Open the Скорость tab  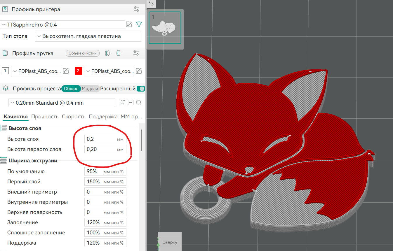click(74, 117)
